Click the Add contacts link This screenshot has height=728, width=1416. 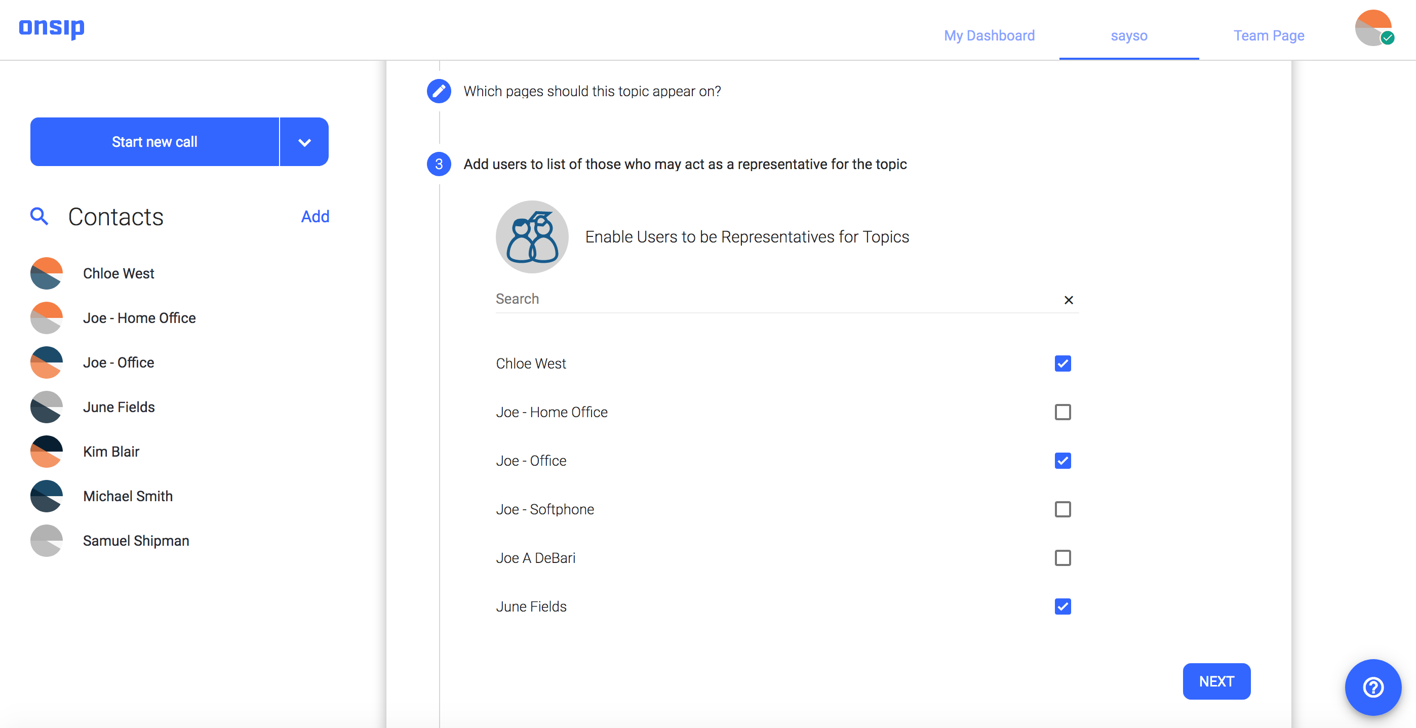coord(315,217)
